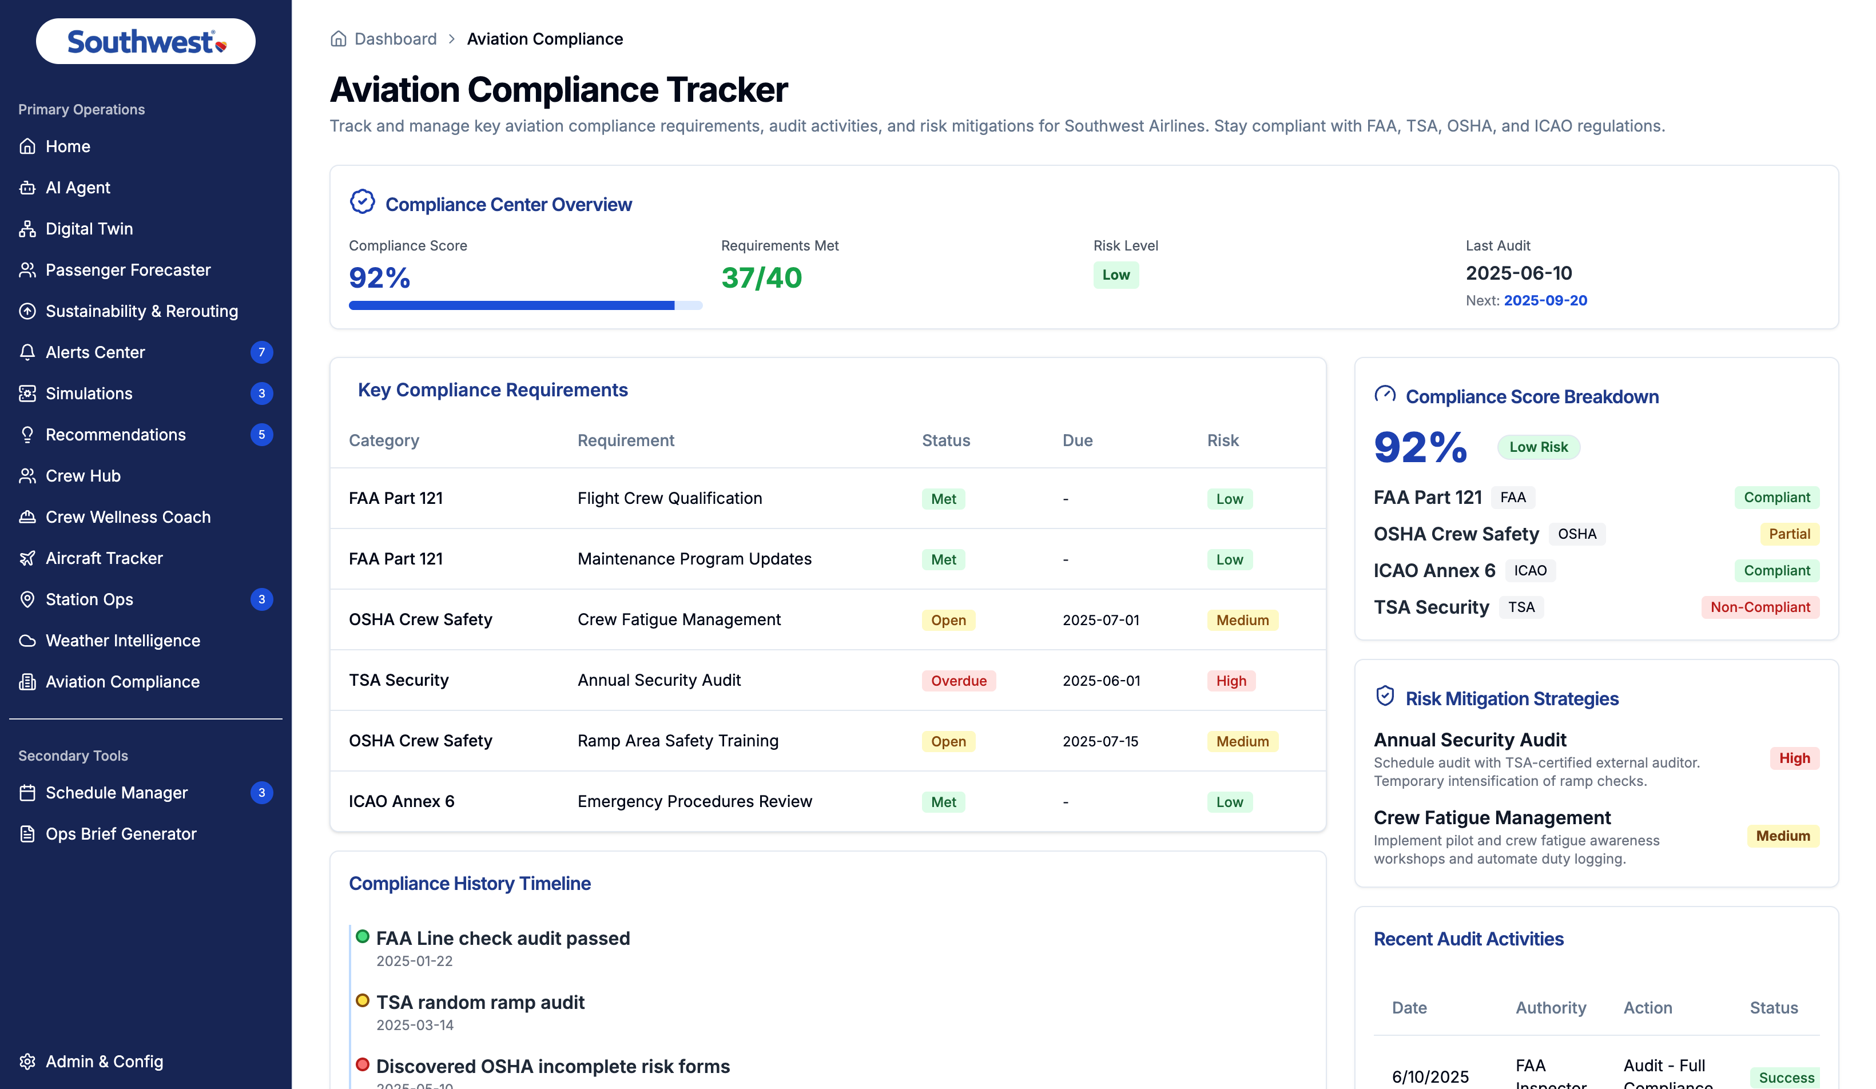
Task: Click the Low Risk pill beside 92%
Action: [x=1538, y=447]
